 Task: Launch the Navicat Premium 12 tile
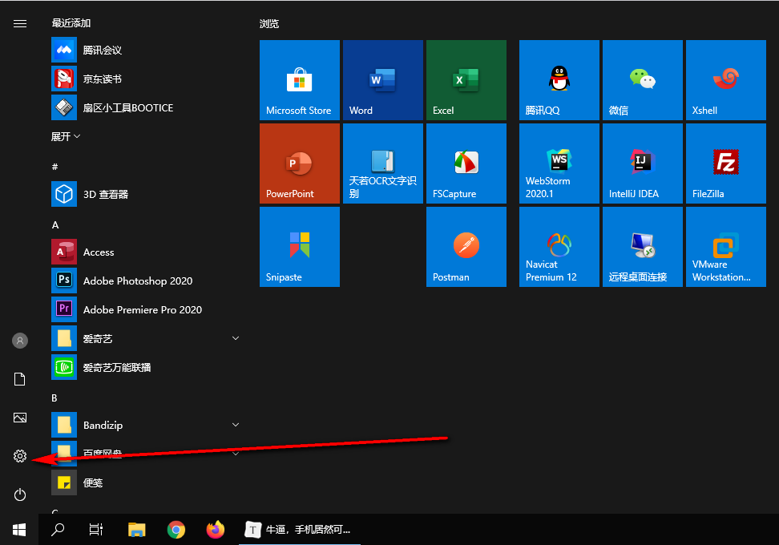(x=559, y=247)
